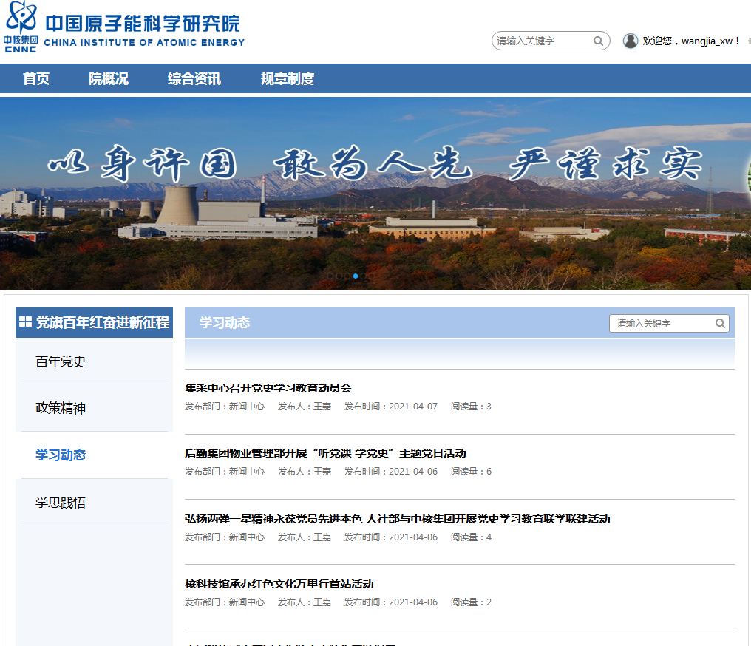Click the user avatar icon beside the welcome text
The width and height of the screenshot is (751, 646).
631,41
